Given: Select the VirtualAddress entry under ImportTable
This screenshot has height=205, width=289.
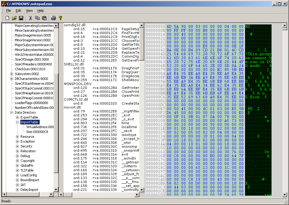Looking at the screenshot, I should pyautogui.click(x=40, y=127).
